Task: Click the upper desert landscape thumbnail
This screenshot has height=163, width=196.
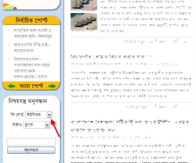Action: 84,5
